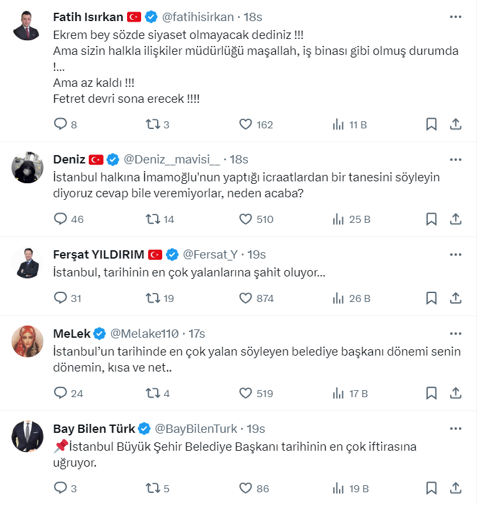Visit Ferşat YILDIRIM's profile name link

pyautogui.click(x=100, y=254)
